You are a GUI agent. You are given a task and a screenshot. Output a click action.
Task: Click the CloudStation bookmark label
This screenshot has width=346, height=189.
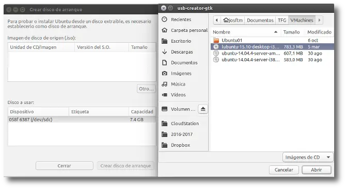click(x=185, y=124)
